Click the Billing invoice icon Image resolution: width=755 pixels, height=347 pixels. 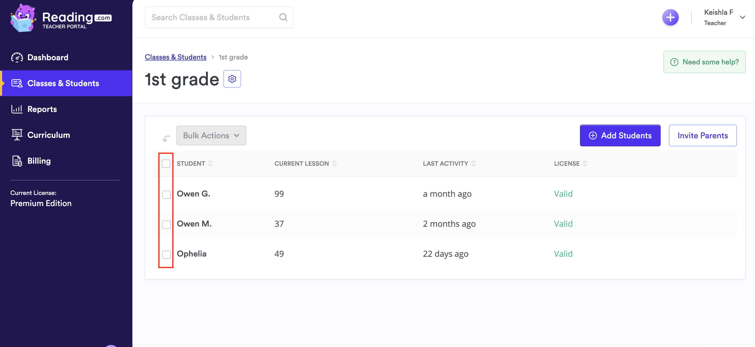[17, 161]
